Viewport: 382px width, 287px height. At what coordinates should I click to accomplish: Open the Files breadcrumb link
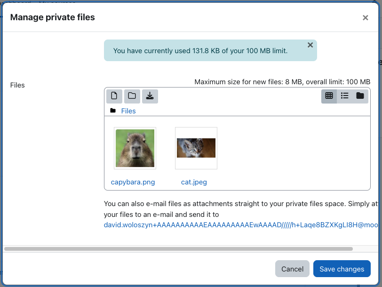[128, 111]
